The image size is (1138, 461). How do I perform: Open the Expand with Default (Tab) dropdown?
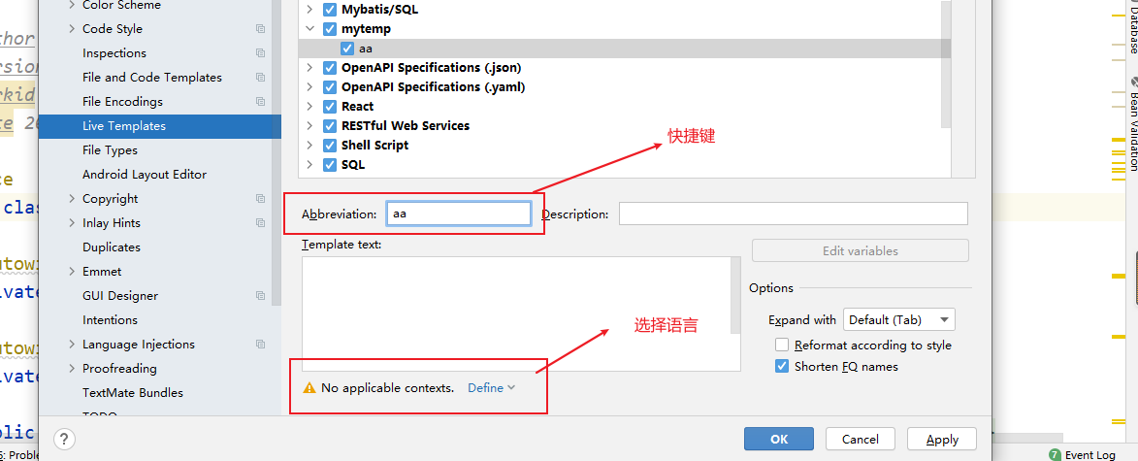(898, 319)
